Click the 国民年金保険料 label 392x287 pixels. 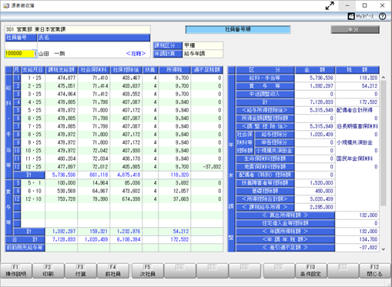354,159
